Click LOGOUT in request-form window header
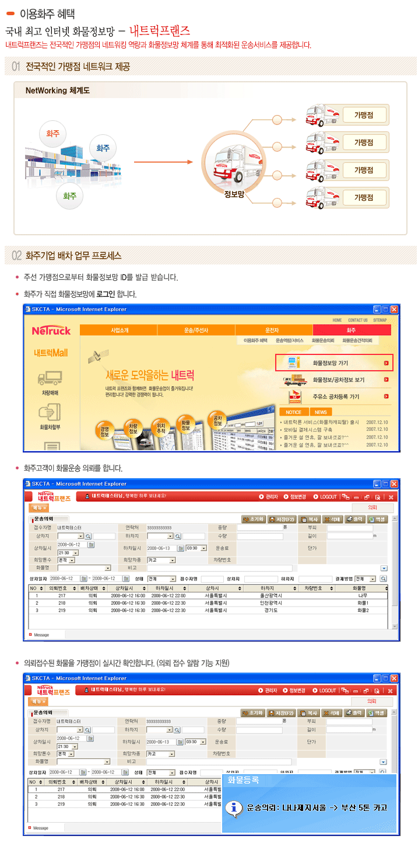Viewport: 418px width, 846px height. point(325,497)
